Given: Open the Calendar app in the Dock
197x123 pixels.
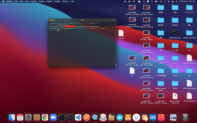Looking at the screenshot, I should click(20, 117).
